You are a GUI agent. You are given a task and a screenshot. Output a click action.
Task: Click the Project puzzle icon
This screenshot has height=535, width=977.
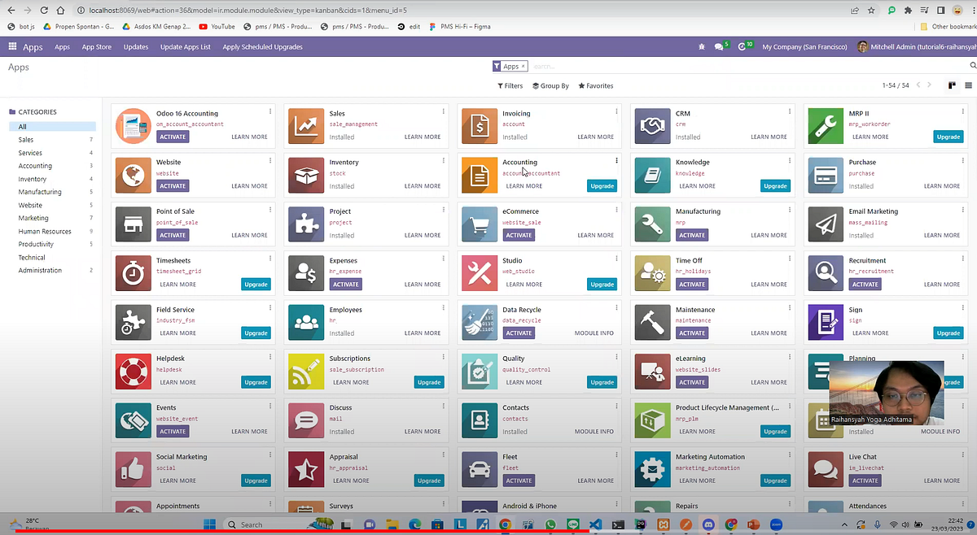306,224
